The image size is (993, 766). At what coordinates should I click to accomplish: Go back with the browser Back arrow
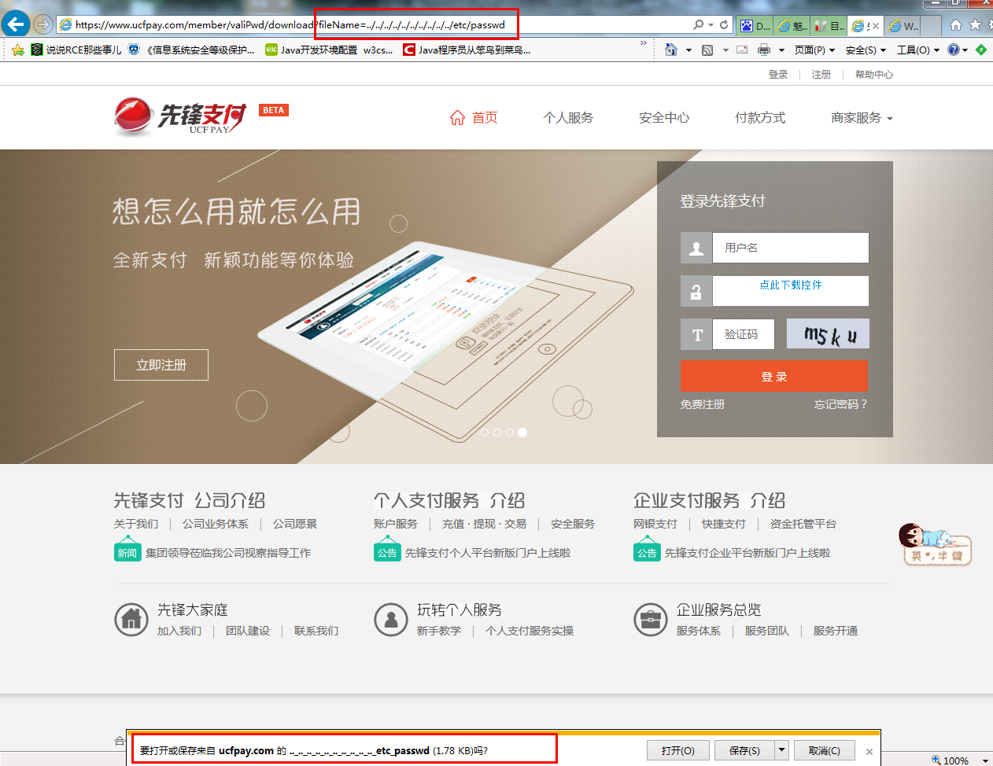[15, 24]
